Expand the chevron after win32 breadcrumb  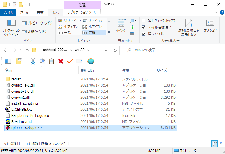point(88,50)
